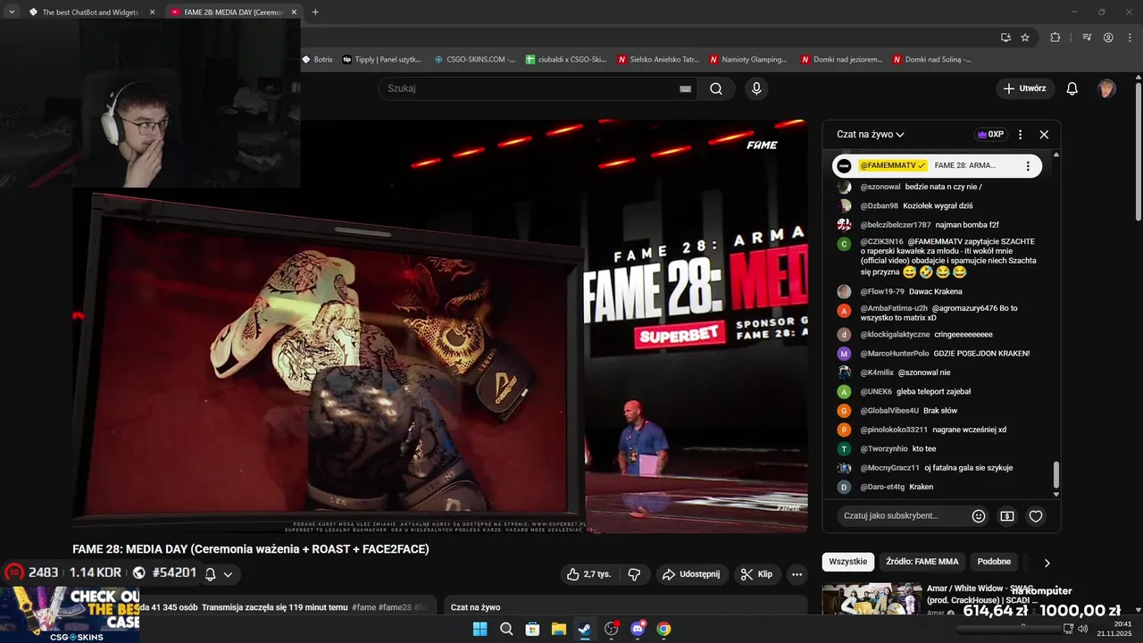Open the emoji picker in chat
Viewport: 1143px width, 643px height.
click(x=979, y=516)
